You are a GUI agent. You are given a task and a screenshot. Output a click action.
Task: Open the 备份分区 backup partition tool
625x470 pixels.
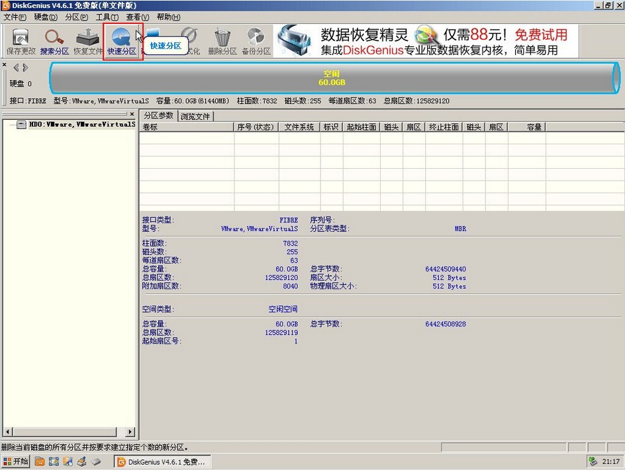(256, 40)
